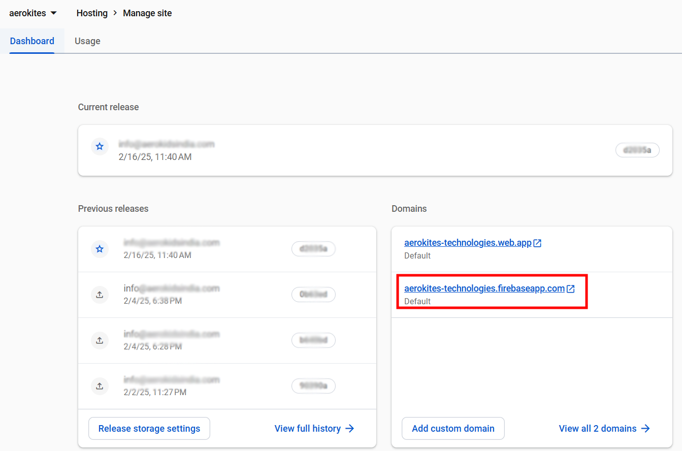Image resolution: width=682 pixels, height=451 pixels.
Task: Click the 2/4/25, 6:28 PM timestamp
Action: (x=153, y=346)
